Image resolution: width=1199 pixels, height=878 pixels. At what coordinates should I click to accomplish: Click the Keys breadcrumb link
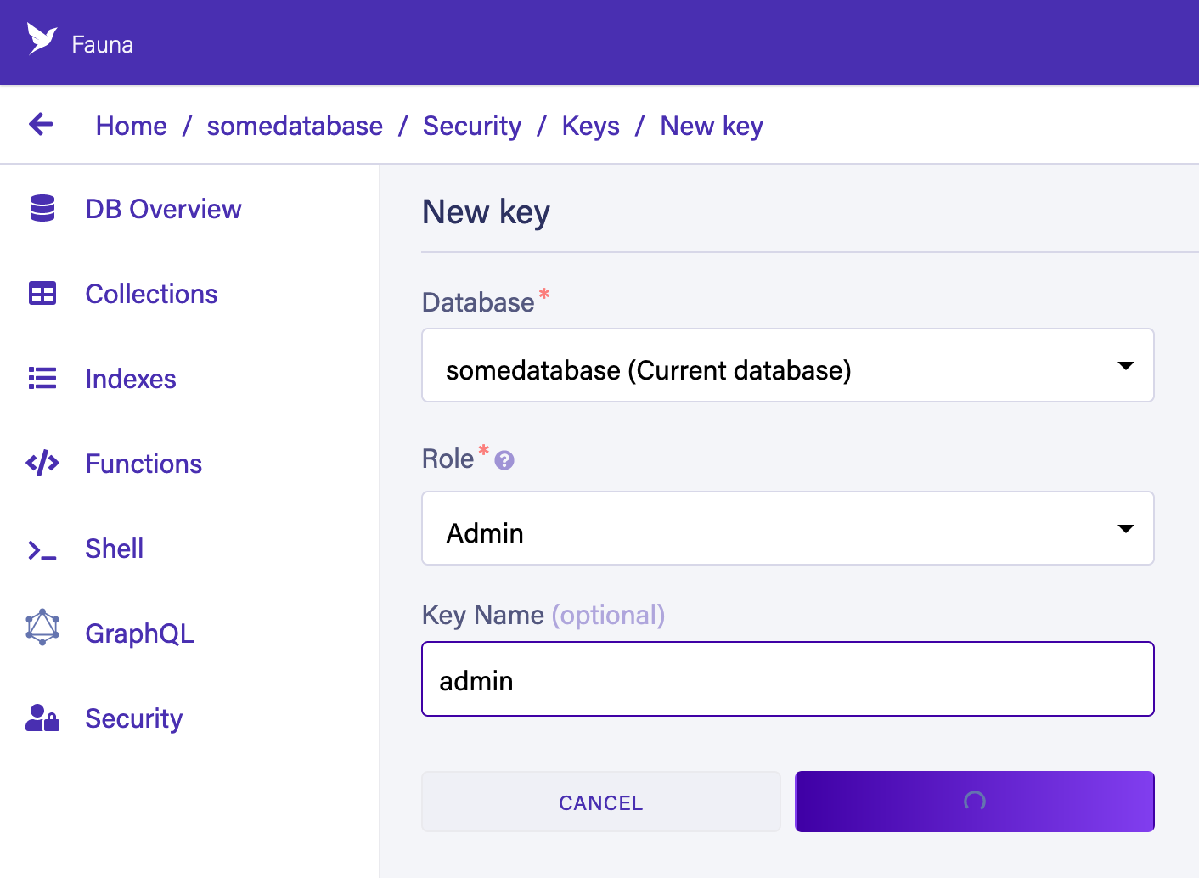[x=591, y=126]
